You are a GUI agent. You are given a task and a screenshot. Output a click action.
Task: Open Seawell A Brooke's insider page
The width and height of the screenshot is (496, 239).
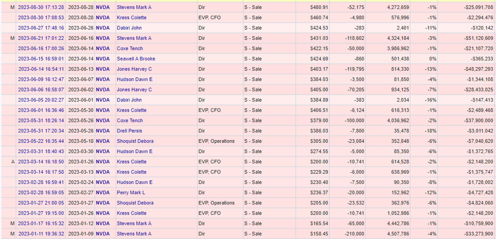pyautogui.click(x=136, y=59)
